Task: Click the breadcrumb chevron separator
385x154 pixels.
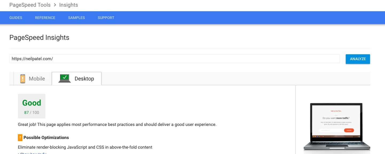Action: tap(54, 5)
